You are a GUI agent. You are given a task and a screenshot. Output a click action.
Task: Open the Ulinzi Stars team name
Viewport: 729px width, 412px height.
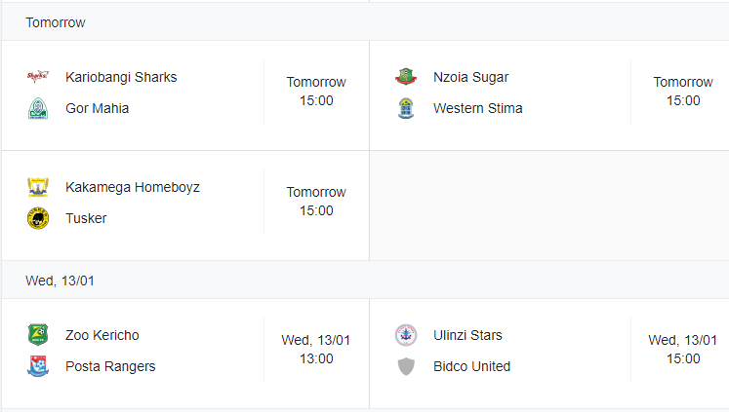click(467, 335)
